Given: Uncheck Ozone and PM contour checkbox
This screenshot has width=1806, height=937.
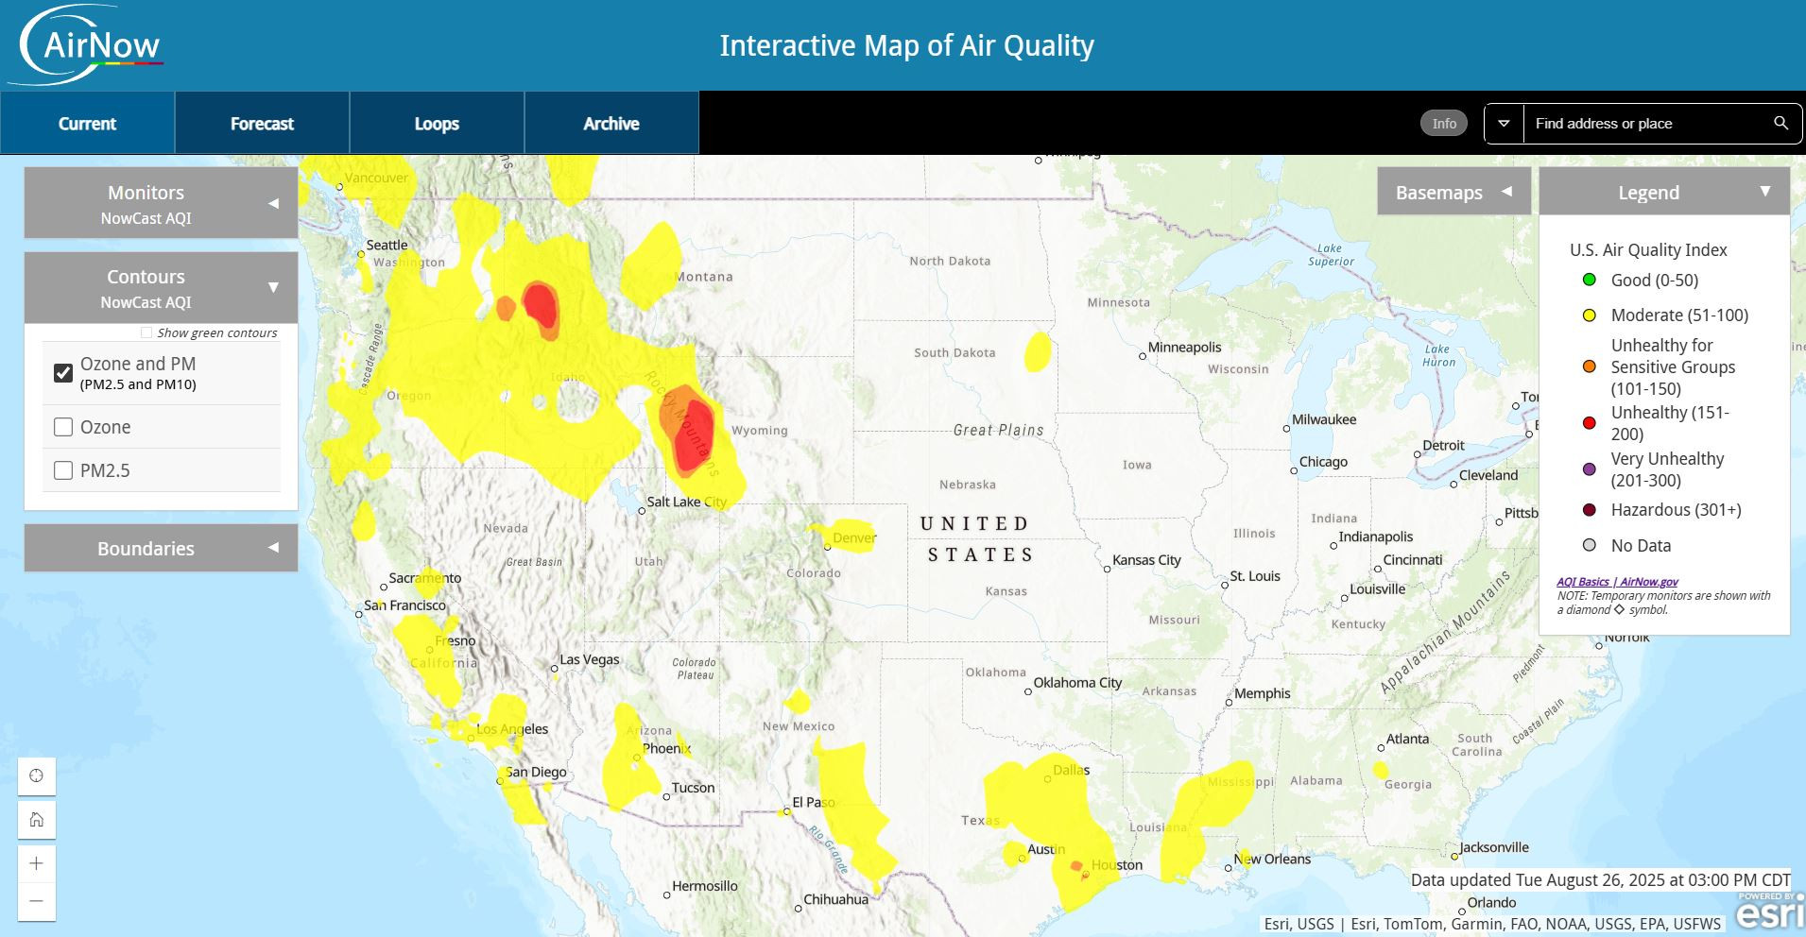Looking at the screenshot, I should (x=63, y=372).
